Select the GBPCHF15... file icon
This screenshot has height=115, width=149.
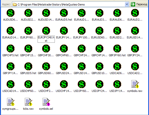28,48
